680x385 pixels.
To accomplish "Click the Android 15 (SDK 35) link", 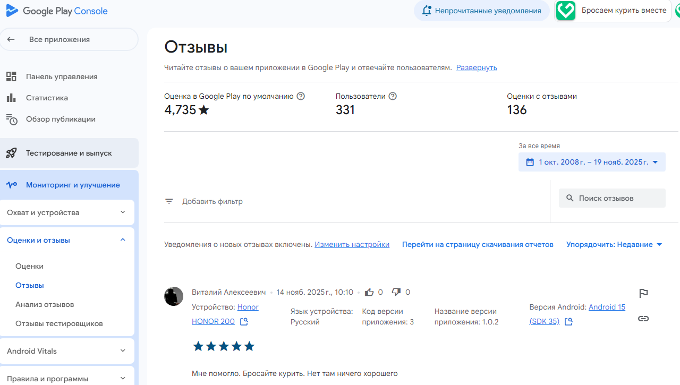I will (577, 314).
